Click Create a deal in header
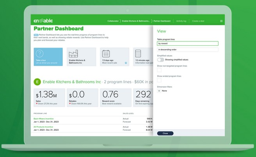 click(198, 21)
